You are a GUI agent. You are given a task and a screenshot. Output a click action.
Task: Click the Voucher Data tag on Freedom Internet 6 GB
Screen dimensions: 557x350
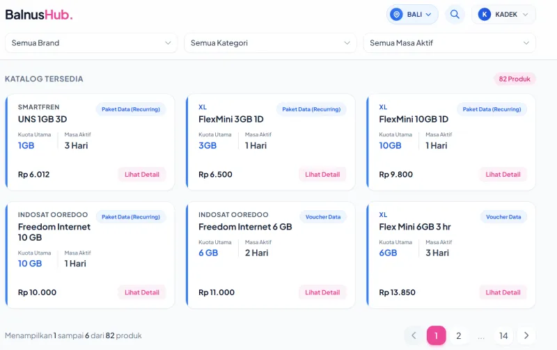point(323,217)
